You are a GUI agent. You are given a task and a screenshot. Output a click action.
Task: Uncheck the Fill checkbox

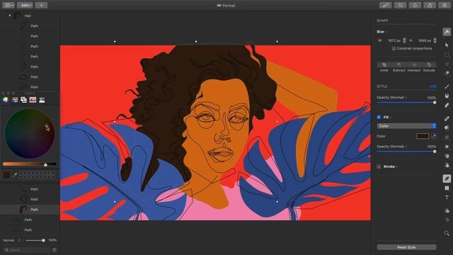(379, 117)
